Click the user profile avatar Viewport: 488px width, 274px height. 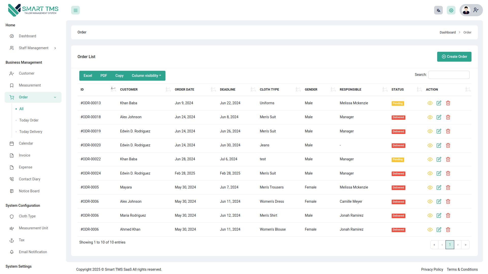pos(466,10)
